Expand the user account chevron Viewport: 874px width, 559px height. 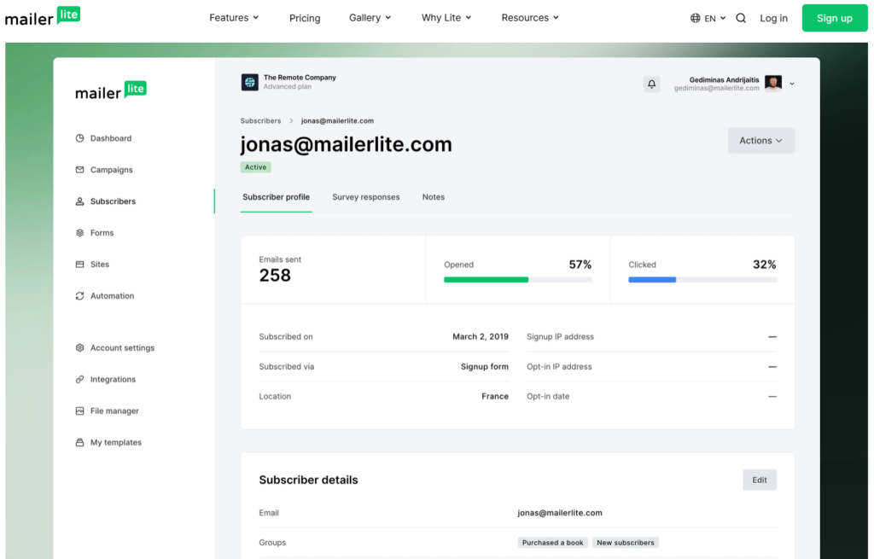pyautogui.click(x=792, y=84)
